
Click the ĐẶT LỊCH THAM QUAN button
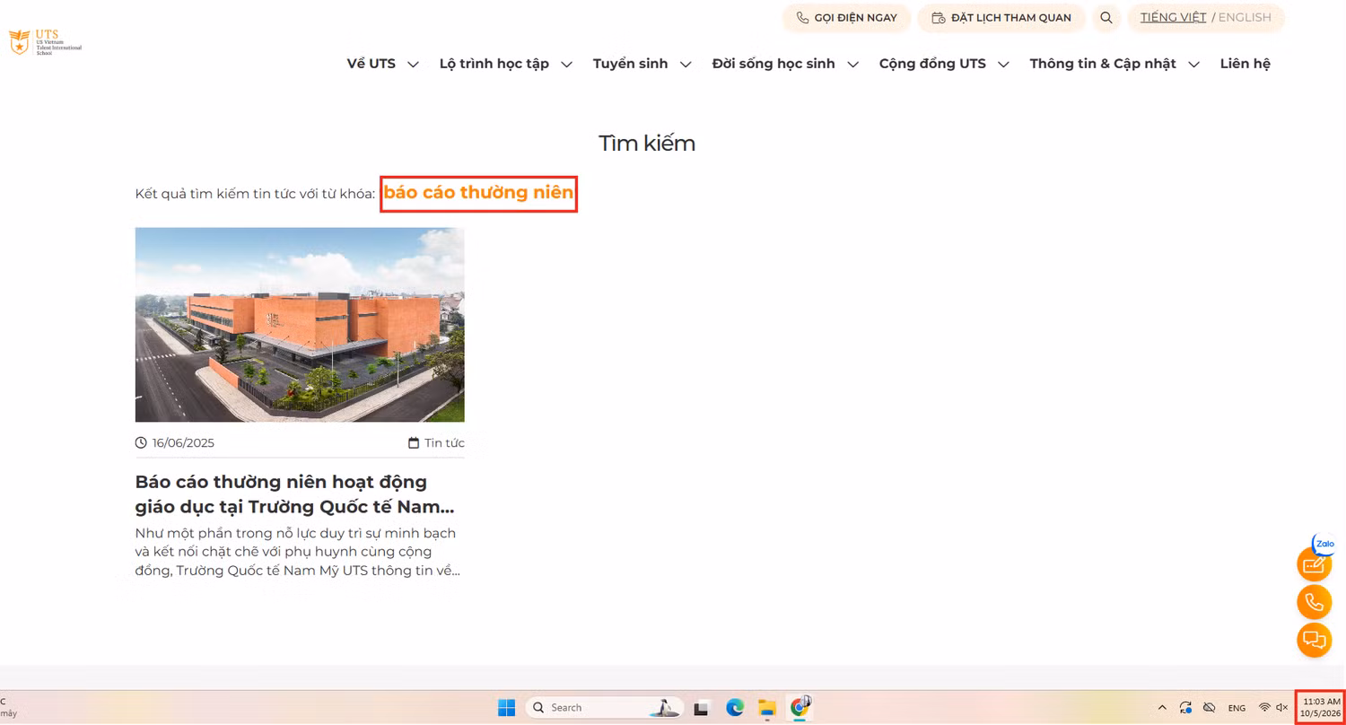tap(1001, 18)
